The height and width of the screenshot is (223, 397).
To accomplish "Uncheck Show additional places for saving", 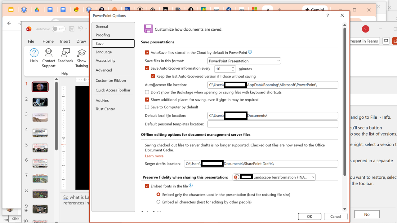I will [147, 100].
